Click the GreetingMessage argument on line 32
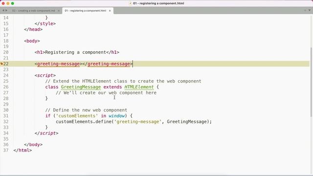This screenshot has height=176, width=313. [x=187, y=122]
